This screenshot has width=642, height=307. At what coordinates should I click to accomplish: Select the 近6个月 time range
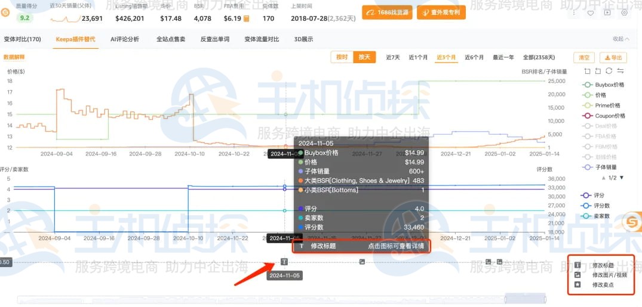point(474,58)
